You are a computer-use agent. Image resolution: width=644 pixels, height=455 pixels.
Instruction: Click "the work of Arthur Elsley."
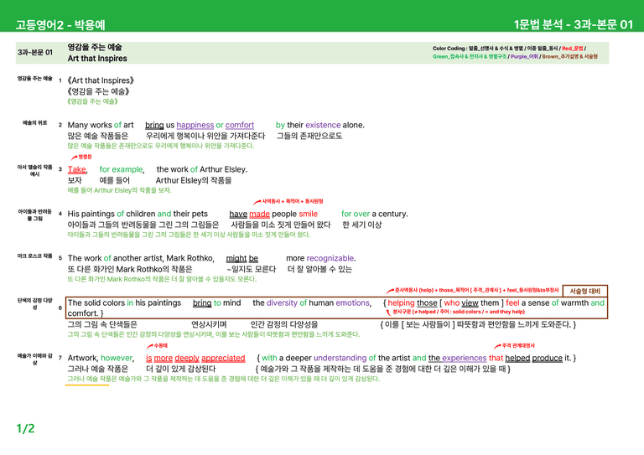(x=202, y=169)
